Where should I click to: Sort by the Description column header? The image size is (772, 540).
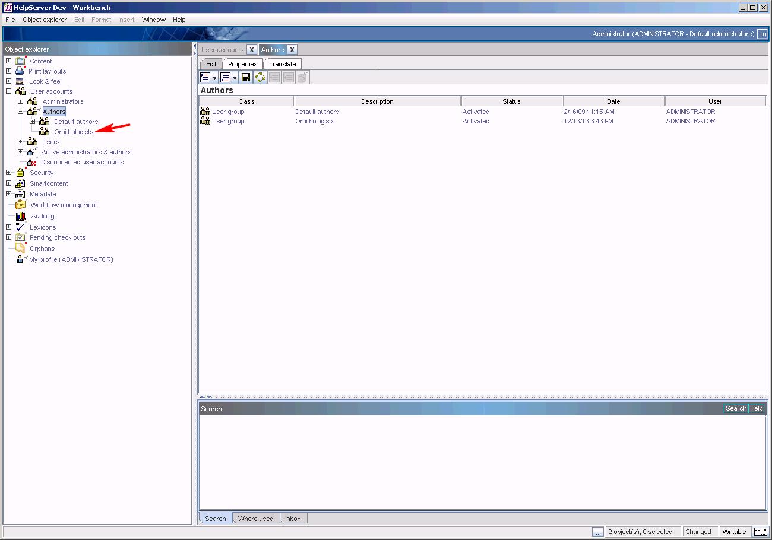pos(377,101)
